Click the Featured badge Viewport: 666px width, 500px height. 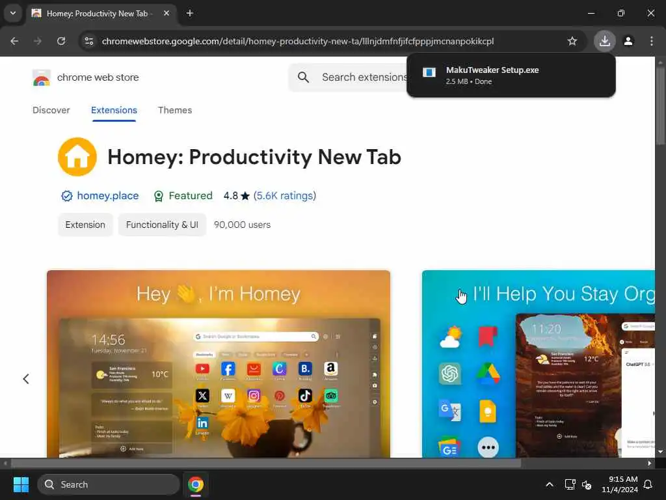(x=183, y=195)
